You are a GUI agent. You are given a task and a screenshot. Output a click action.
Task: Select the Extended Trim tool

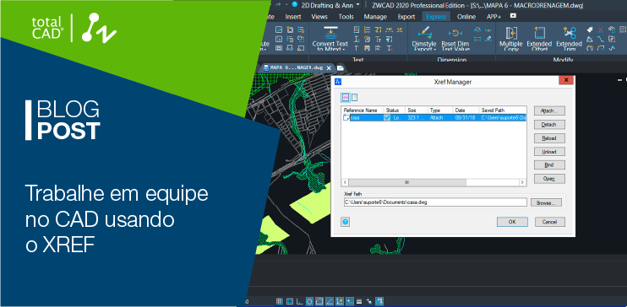pyautogui.click(x=569, y=38)
